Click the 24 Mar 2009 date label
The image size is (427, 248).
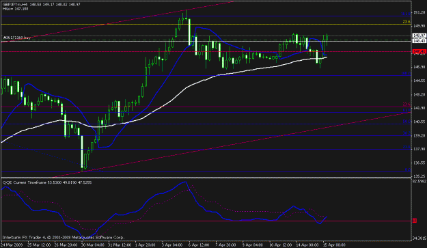(x=11, y=245)
